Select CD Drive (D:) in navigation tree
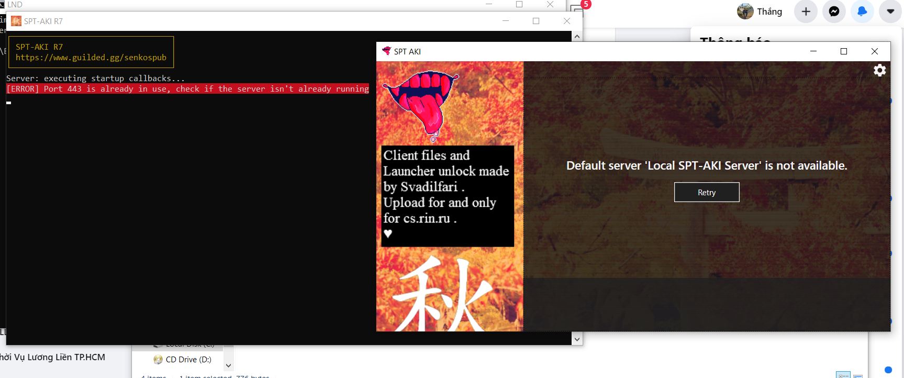Screen dimensions: 904x378 (x=188, y=360)
